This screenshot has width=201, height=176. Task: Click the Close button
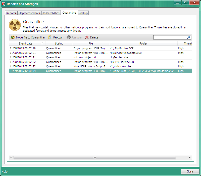190,171
